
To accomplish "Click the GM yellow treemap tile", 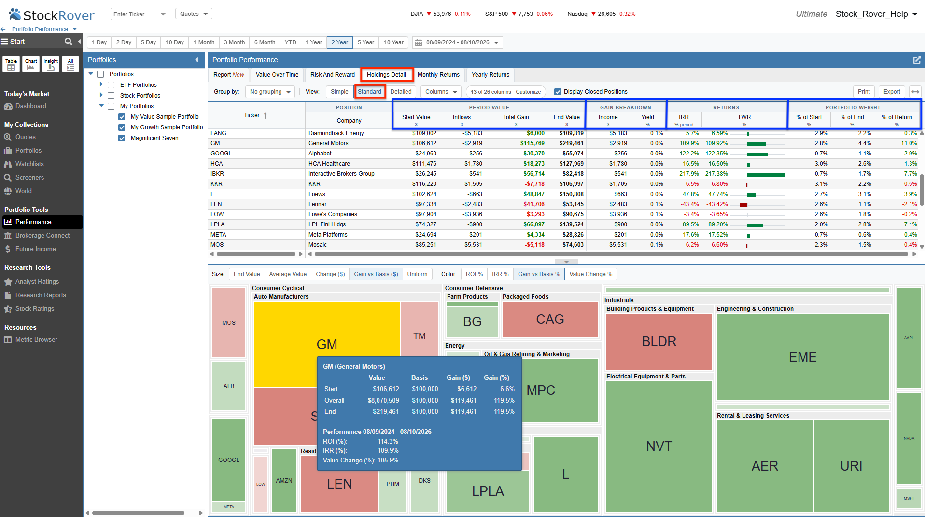I will 327,344.
